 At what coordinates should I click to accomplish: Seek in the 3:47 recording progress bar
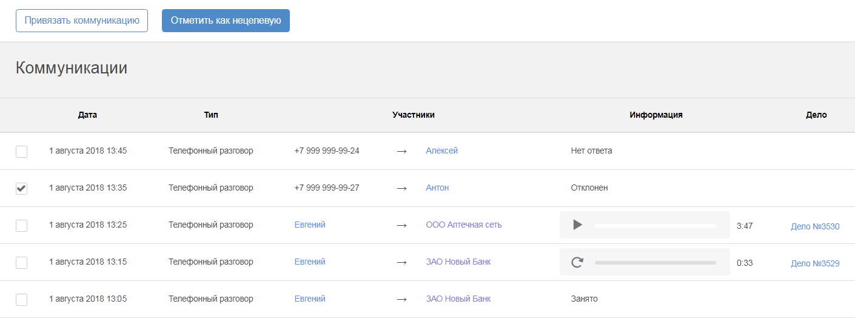655,225
